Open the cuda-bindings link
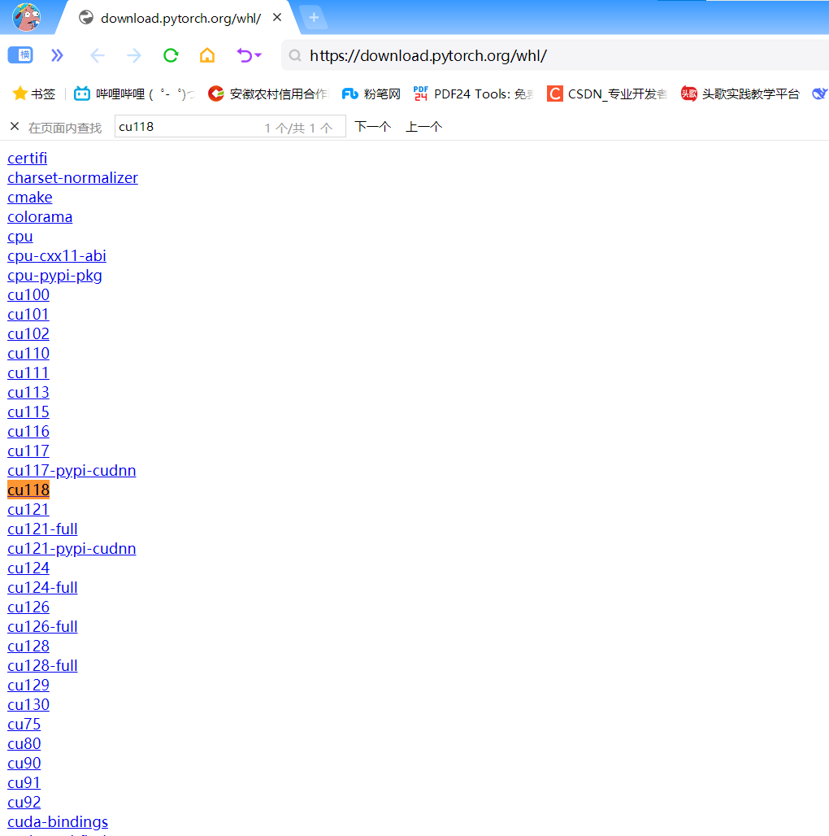Image resolution: width=829 pixels, height=836 pixels. (58, 821)
